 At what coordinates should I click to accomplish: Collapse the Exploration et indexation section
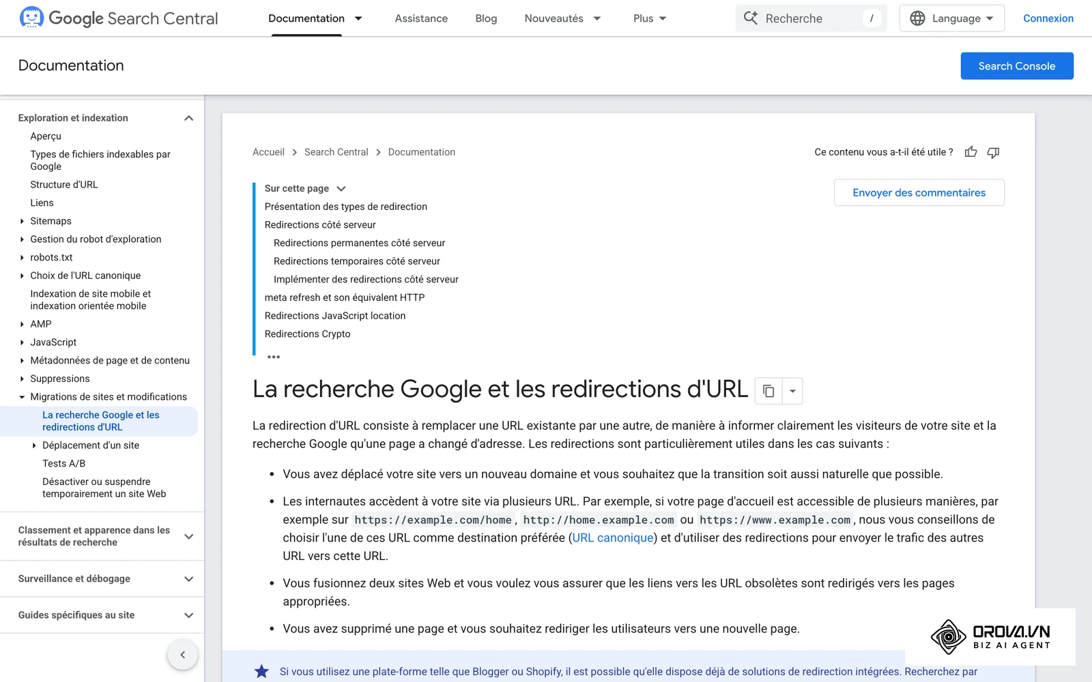189,118
